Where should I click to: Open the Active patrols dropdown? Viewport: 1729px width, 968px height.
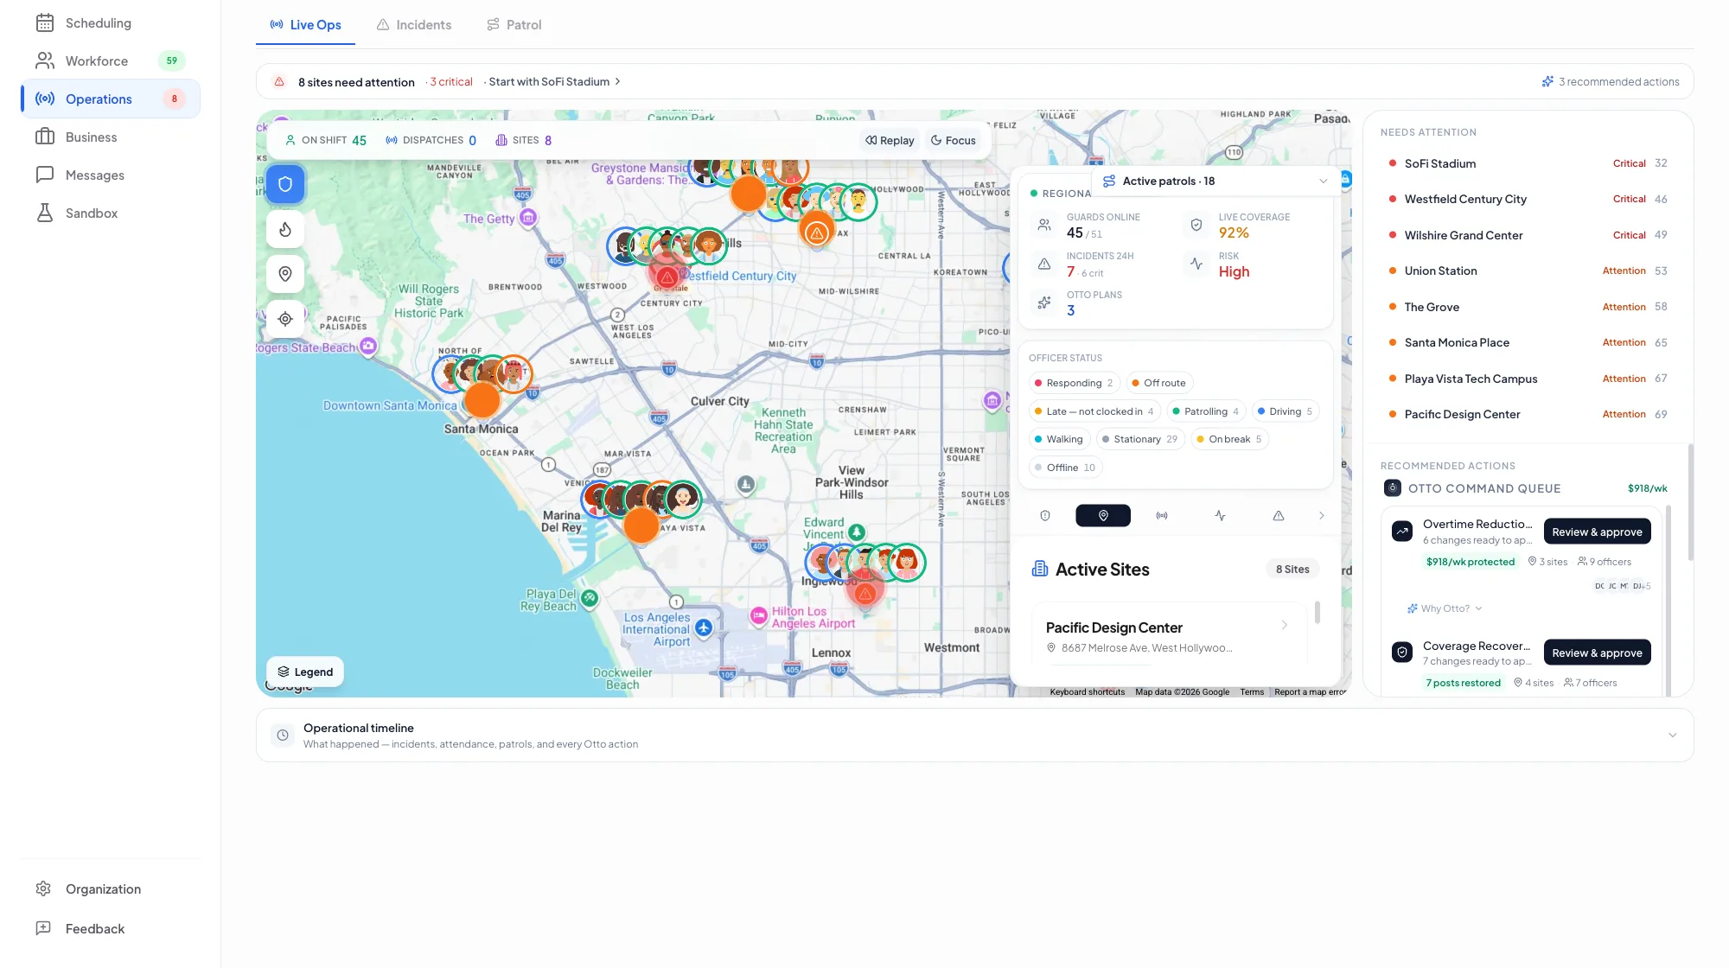coord(1215,181)
